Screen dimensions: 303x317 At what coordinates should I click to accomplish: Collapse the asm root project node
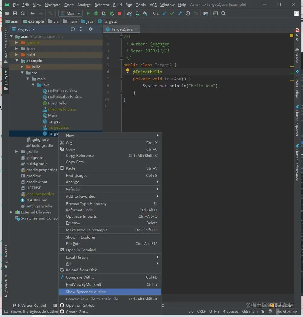(11, 37)
